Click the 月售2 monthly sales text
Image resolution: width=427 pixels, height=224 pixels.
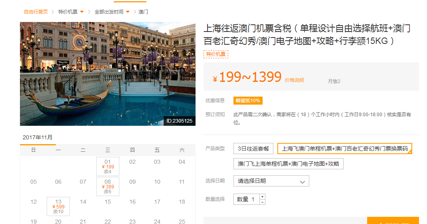point(334,81)
